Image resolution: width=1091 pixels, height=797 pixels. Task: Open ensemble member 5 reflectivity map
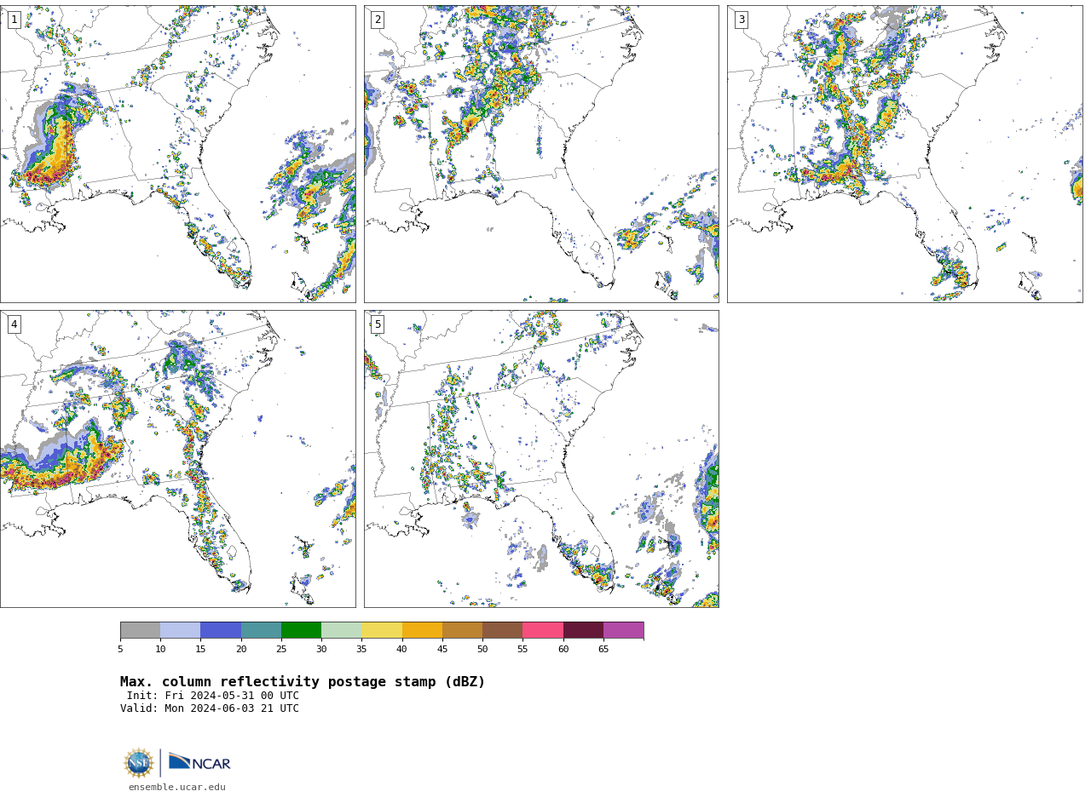[x=541, y=459]
